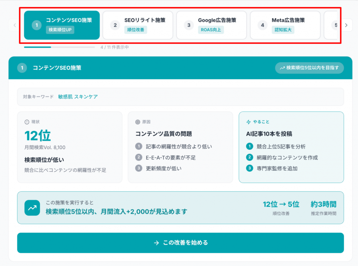Click the 対象キーワード field
Image resolution: width=358 pixels, height=266 pixels.
(180, 97)
